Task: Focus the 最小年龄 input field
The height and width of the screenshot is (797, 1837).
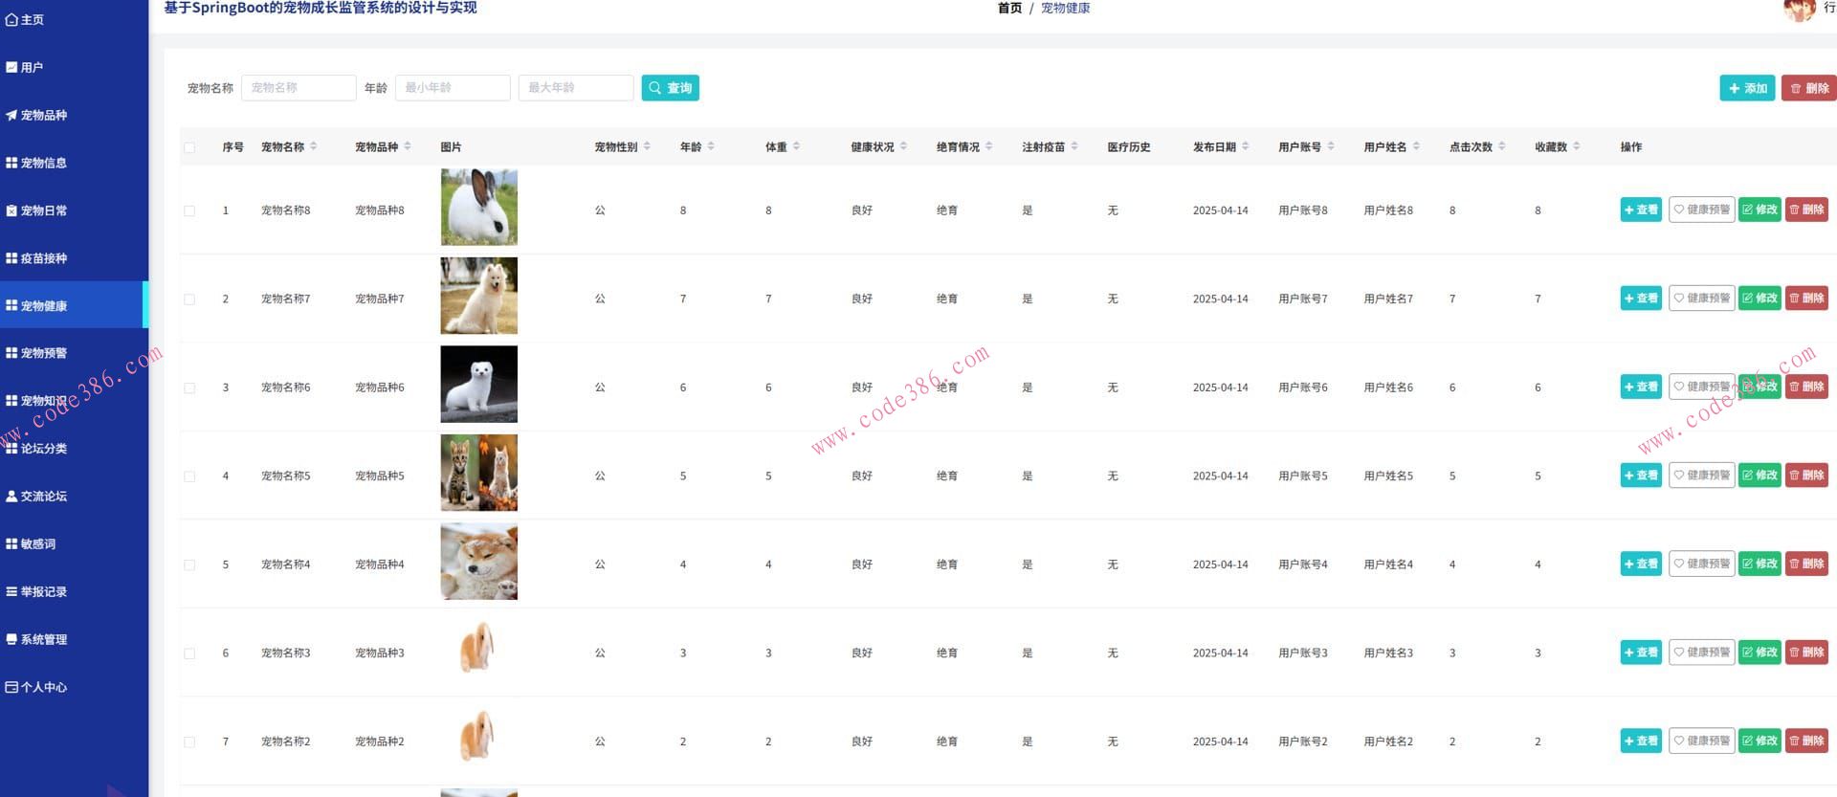Action: (x=453, y=88)
